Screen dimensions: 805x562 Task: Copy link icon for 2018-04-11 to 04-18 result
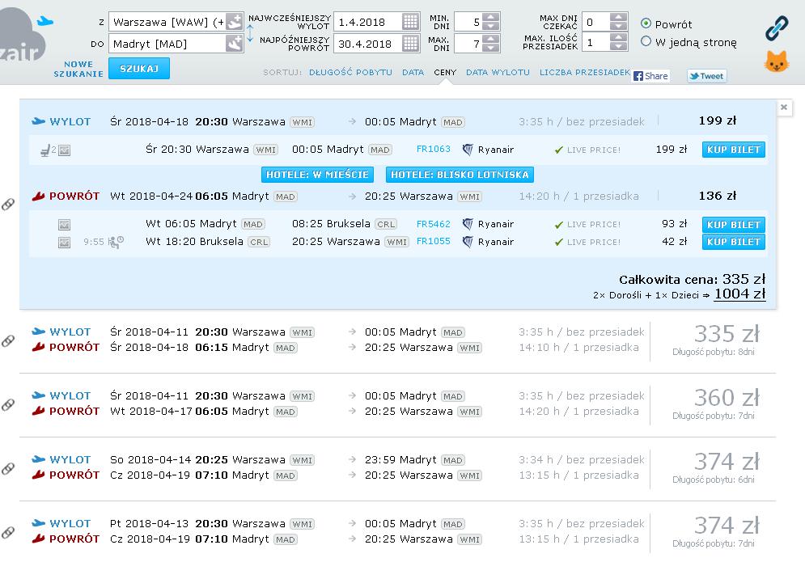tap(8, 340)
